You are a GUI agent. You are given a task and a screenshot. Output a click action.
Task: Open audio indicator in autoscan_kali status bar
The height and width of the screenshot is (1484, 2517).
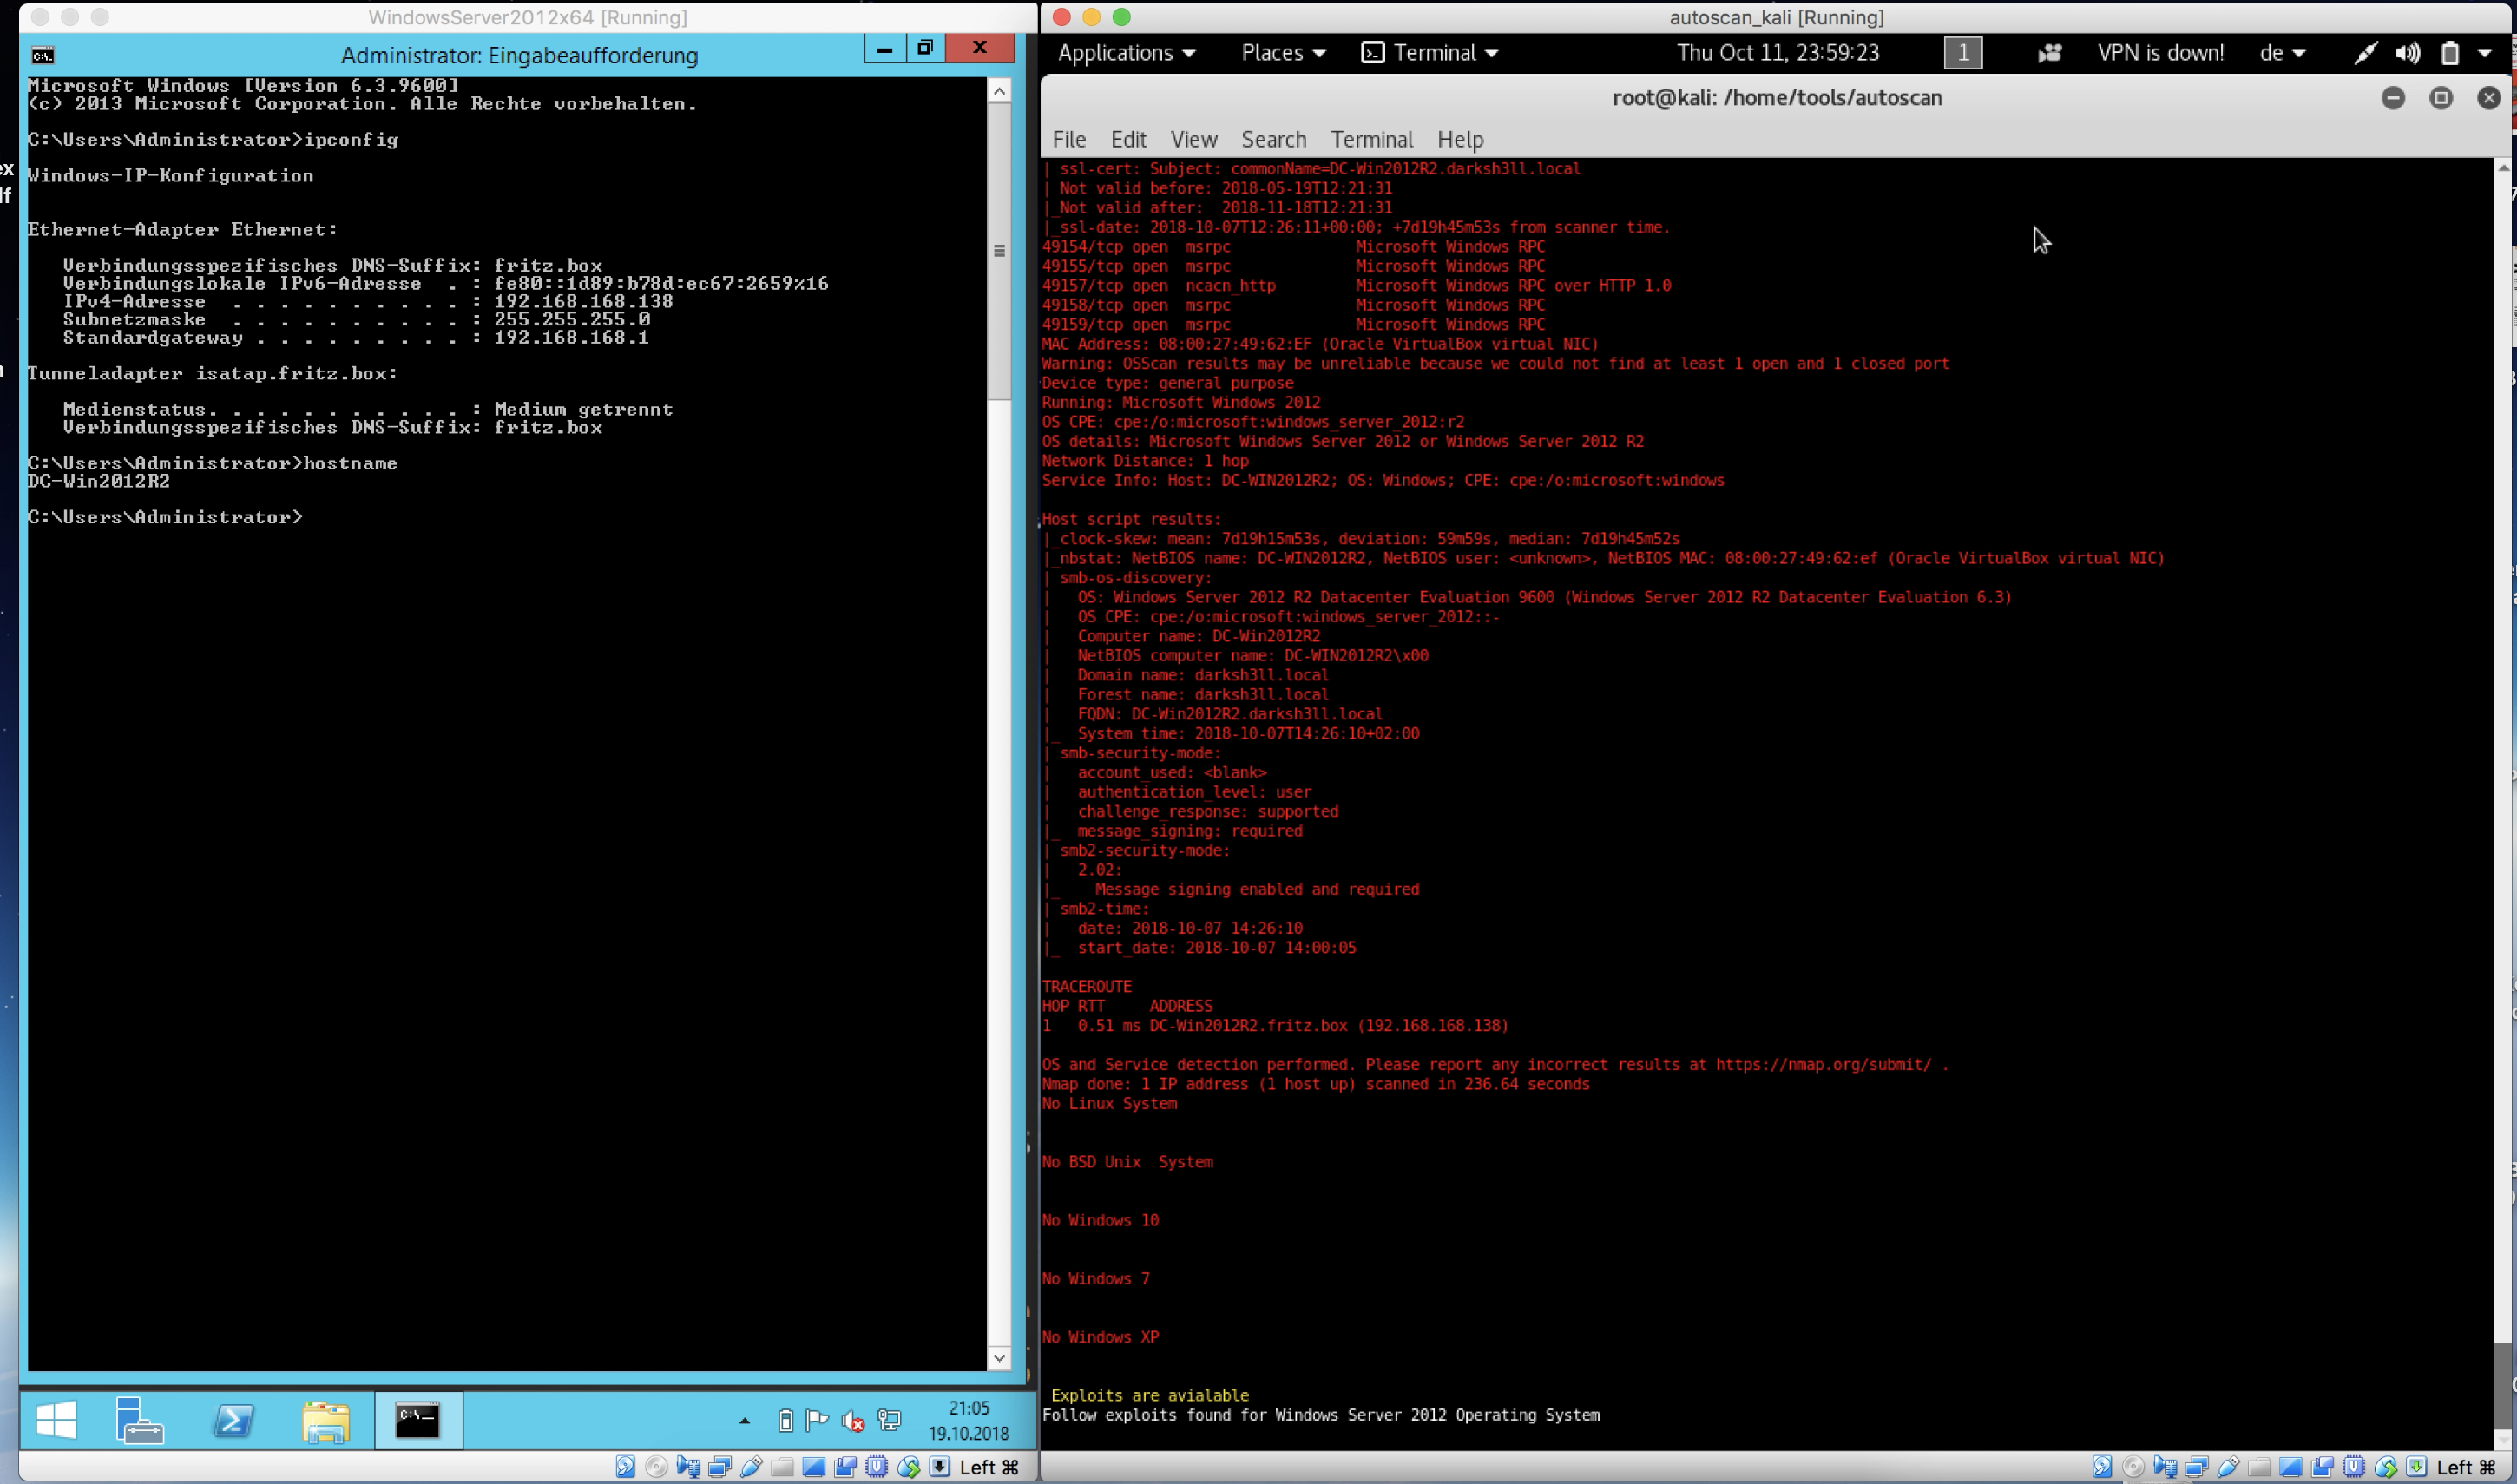[2165, 1467]
